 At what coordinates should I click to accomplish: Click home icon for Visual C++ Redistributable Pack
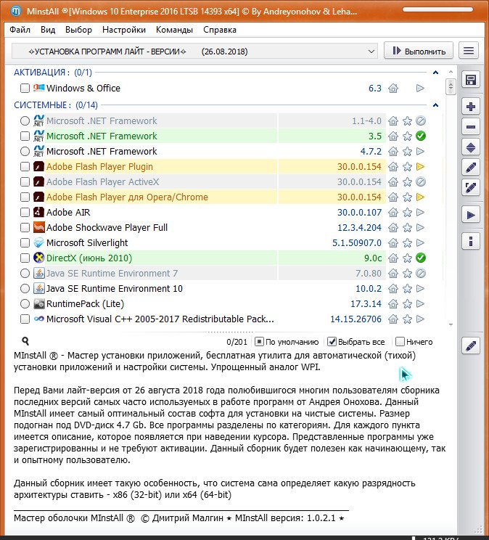[x=393, y=319]
